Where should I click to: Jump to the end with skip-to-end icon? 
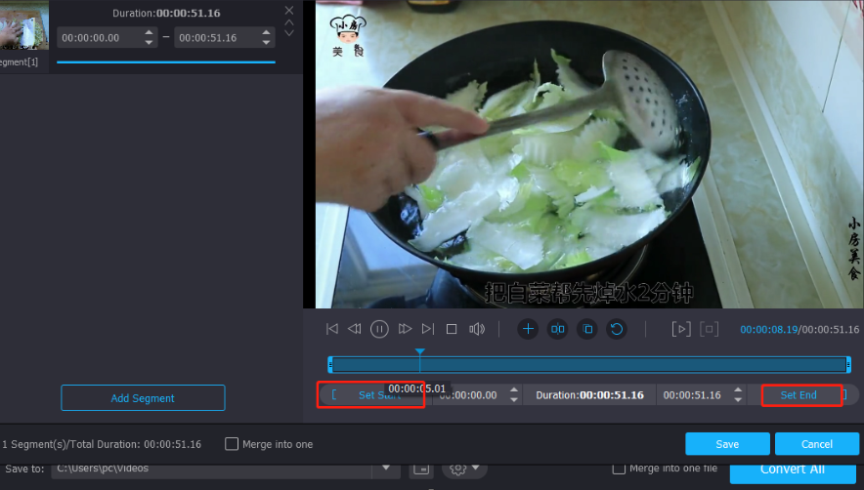click(x=427, y=329)
